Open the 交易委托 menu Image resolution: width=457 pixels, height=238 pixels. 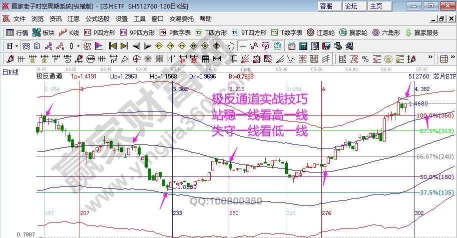181,19
